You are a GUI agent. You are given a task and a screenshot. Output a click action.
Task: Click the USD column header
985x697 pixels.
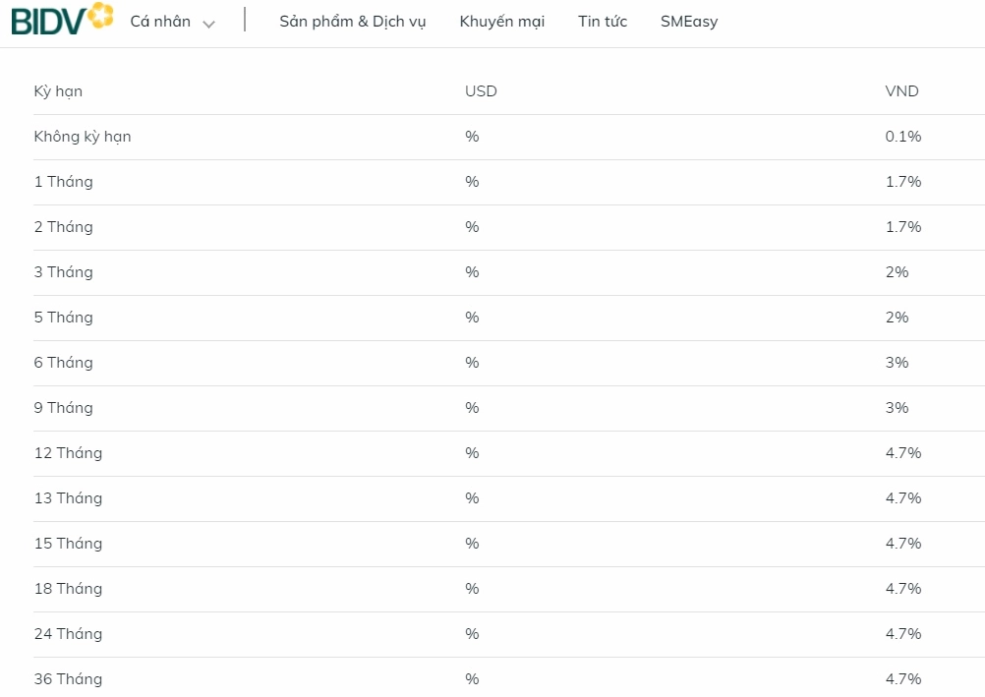[x=481, y=91]
